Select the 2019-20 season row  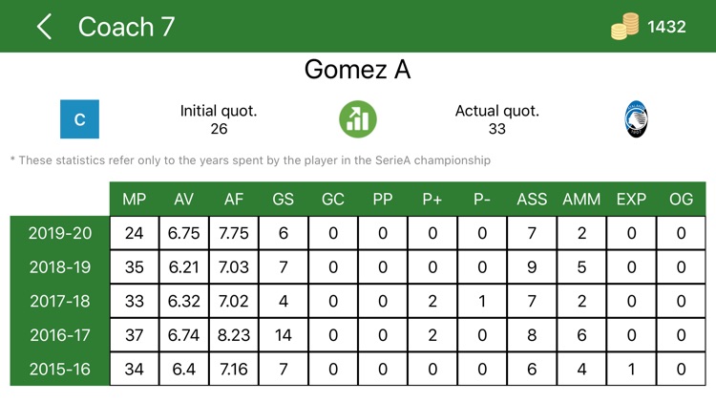click(60, 234)
